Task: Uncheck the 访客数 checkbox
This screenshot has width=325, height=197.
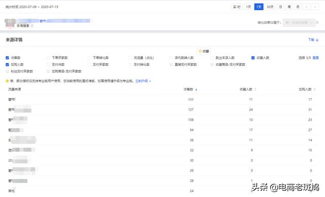Action: [7, 58]
